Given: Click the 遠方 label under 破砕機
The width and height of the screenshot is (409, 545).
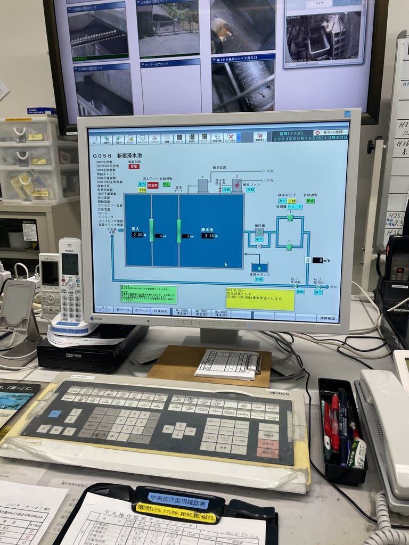Looking at the screenshot, I should click(259, 240).
